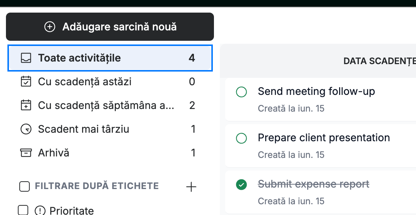Click the plus icon to add a new label
The image size is (416, 215).
[191, 187]
